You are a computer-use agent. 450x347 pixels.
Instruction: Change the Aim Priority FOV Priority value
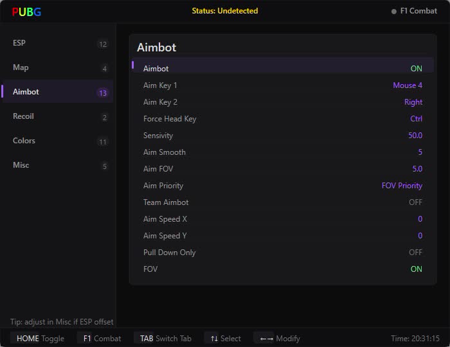tap(402, 186)
